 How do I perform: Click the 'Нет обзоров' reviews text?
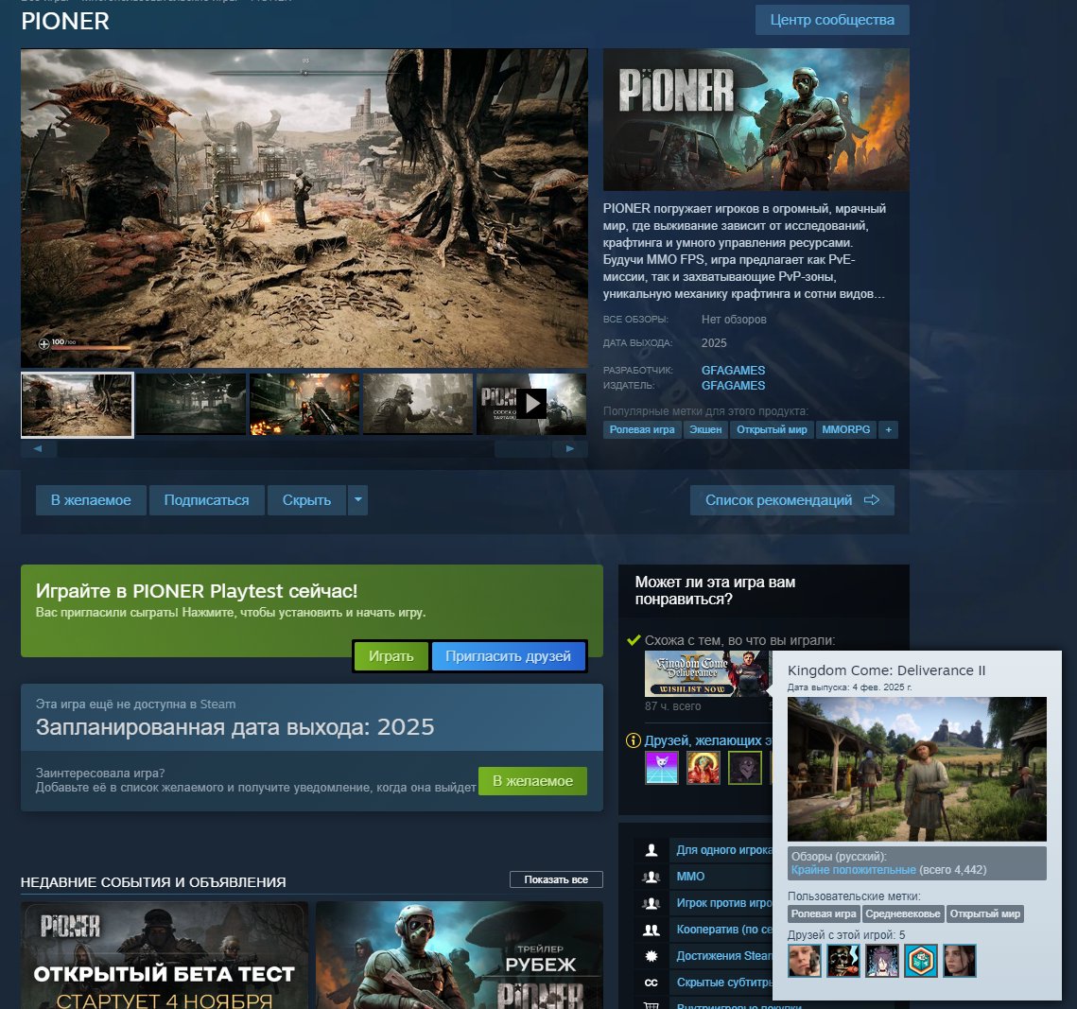[734, 320]
